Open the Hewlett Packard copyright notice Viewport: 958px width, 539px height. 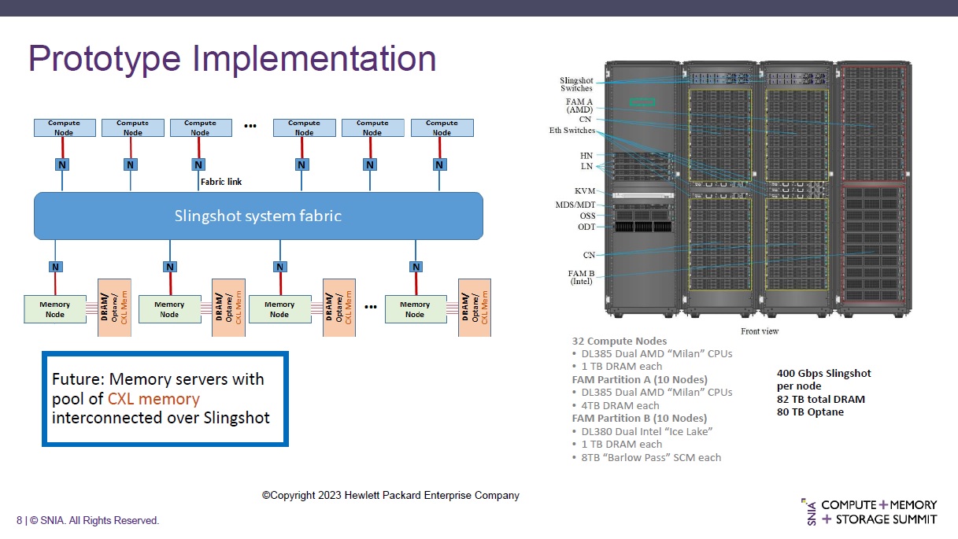tap(390, 495)
